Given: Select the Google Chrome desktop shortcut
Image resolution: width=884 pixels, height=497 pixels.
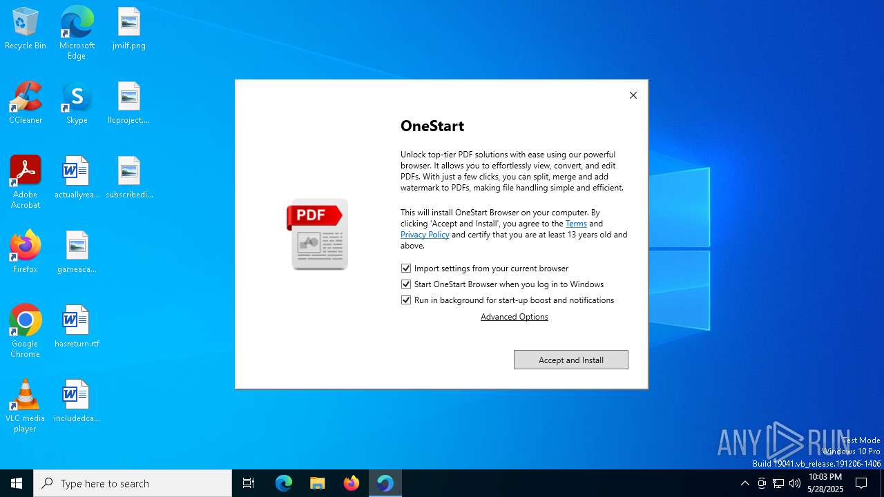Looking at the screenshot, I should 26,331.
